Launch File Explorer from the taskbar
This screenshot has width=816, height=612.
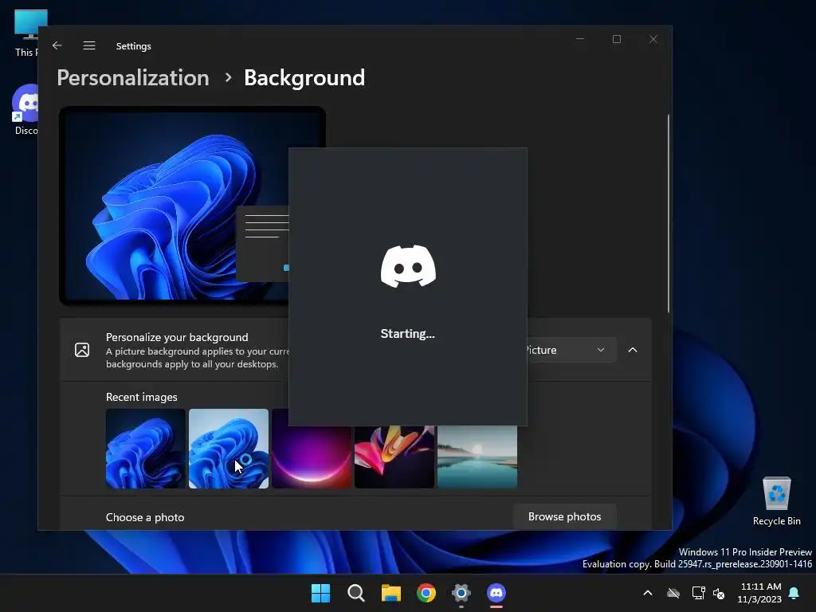coord(391,593)
